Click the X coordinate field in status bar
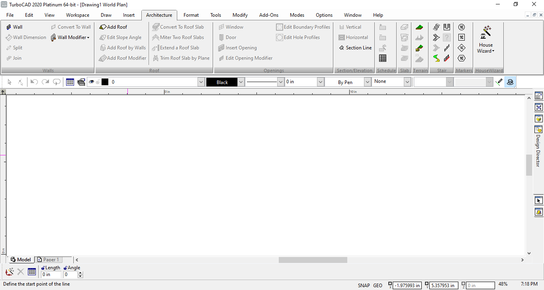Image resolution: width=544 pixels, height=290 pixels. click(407, 285)
